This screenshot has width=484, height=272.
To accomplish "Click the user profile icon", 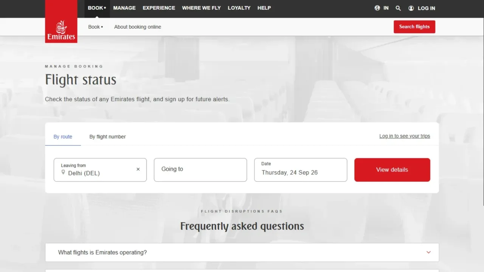I will coord(411,8).
